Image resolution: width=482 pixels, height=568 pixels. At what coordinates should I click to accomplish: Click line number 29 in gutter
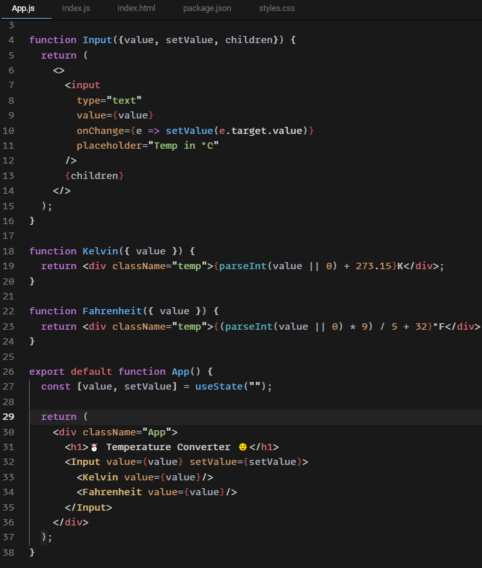tap(8, 417)
